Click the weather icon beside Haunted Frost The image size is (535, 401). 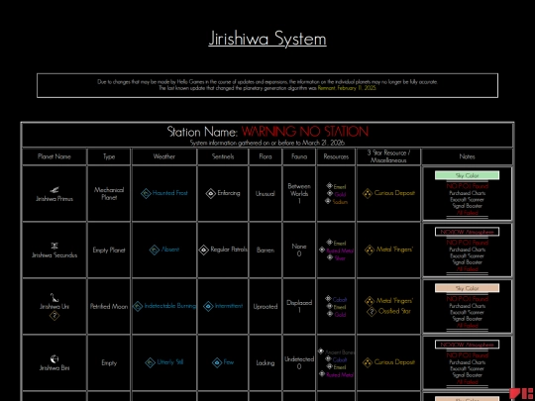point(146,194)
